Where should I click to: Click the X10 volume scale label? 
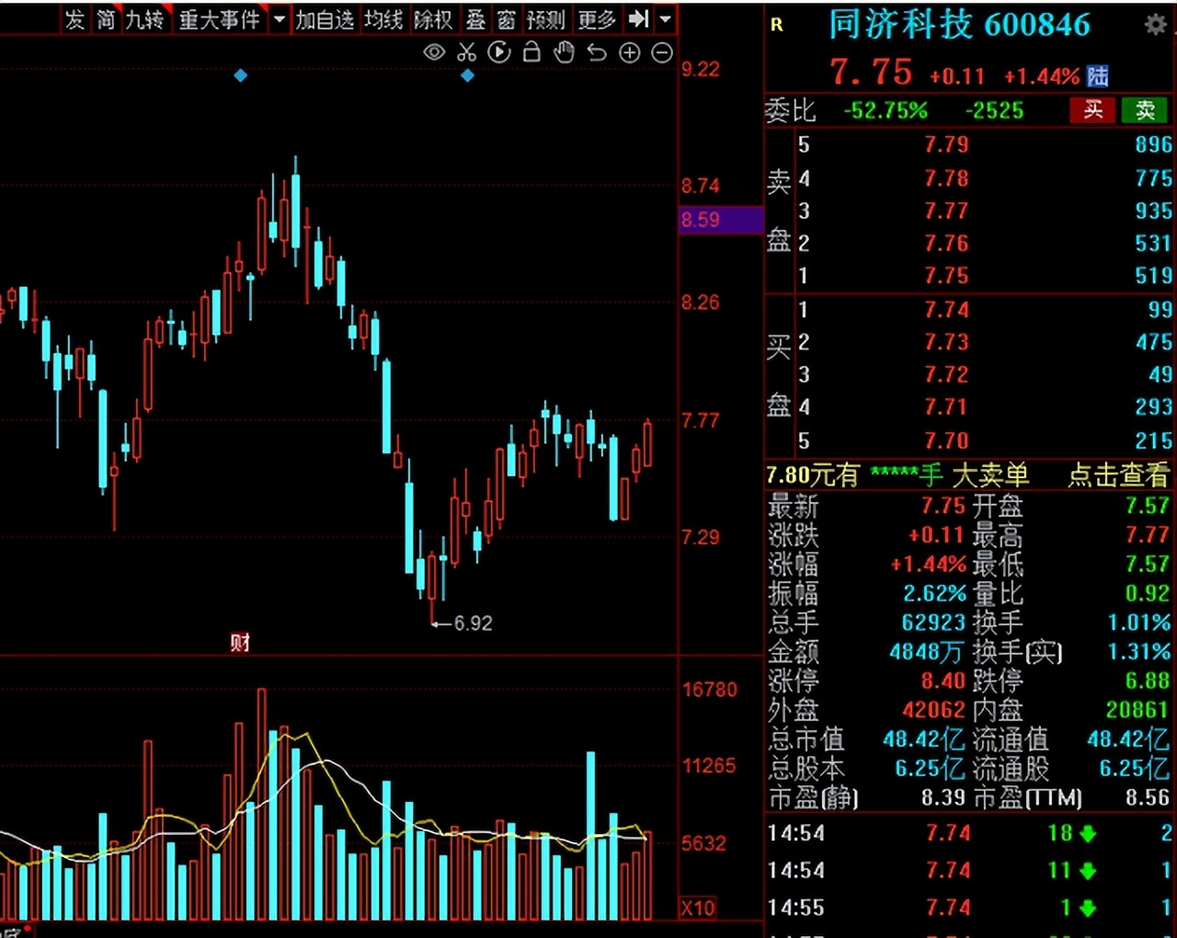(x=698, y=908)
